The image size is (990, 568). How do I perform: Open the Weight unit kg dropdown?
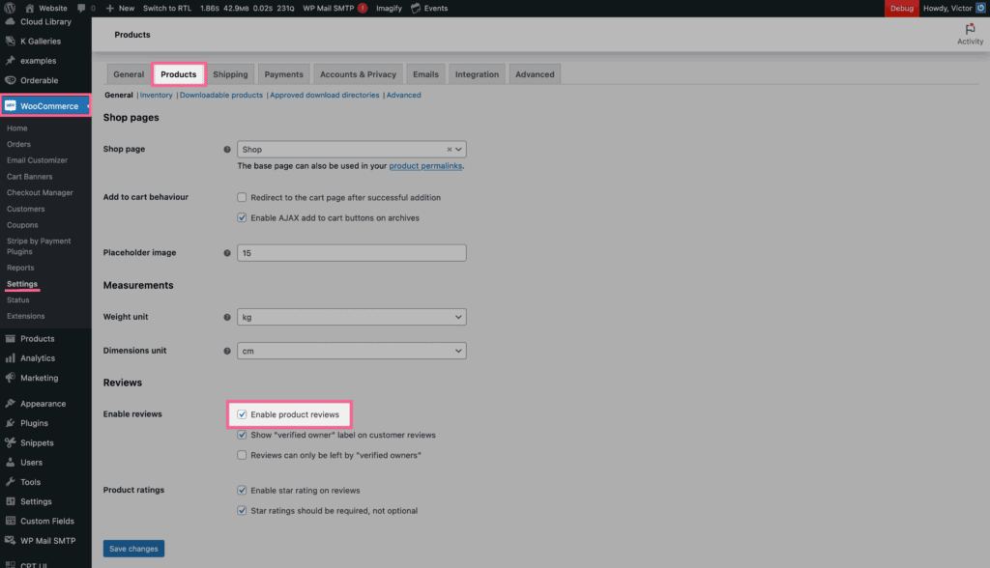(x=352, y=317)
